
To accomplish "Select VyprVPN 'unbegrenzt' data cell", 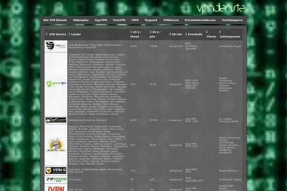I will click(176, 46).
